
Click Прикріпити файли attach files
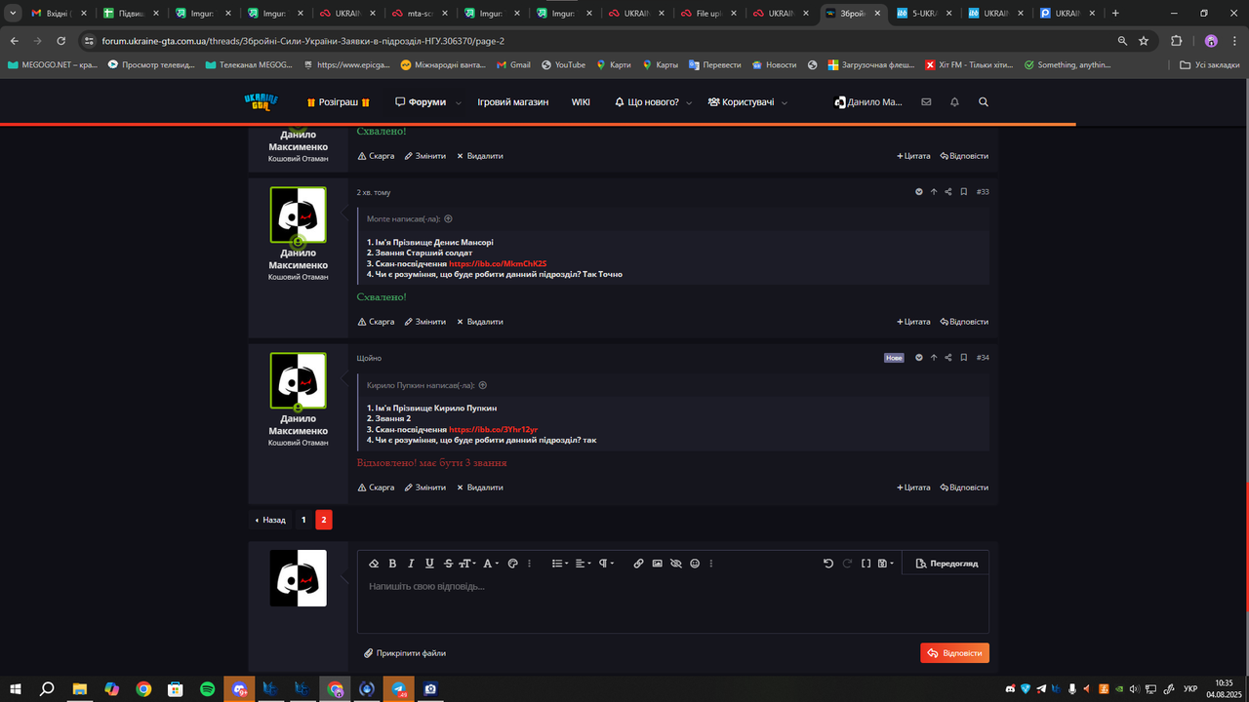pyautogui.click(x=405, y=653)
